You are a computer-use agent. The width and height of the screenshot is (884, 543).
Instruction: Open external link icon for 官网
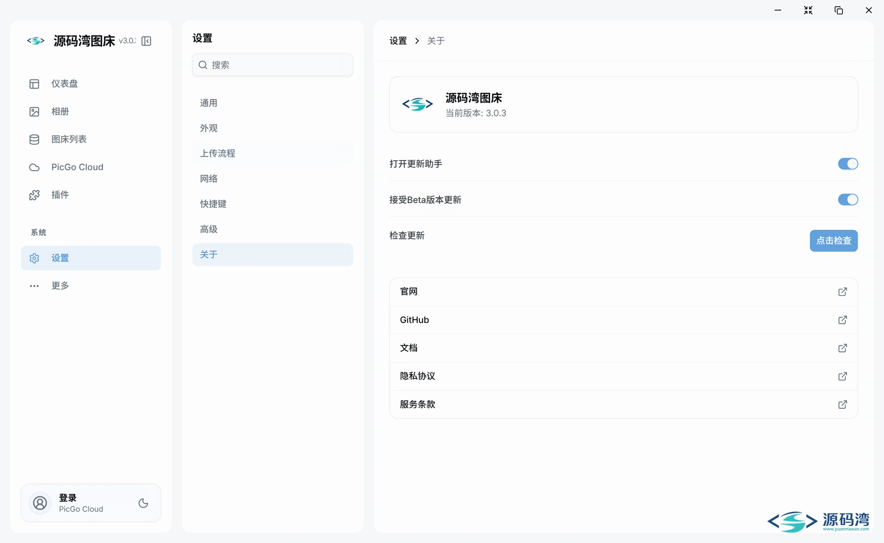click(x=843, y=292)
